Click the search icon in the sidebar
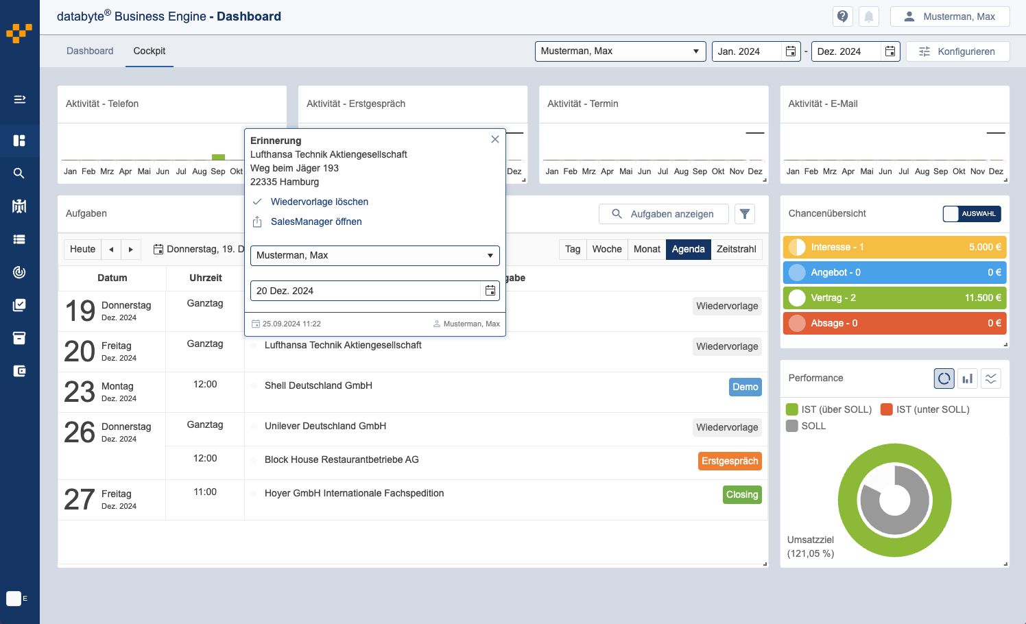Image resolution: width=1026 pixels, height=624 pixels. 19,173
